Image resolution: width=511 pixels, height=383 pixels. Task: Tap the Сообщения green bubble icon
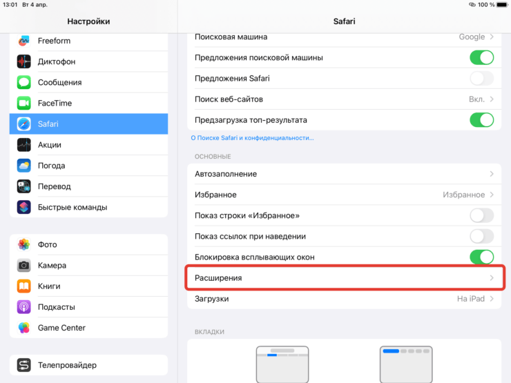tap(23, 82)
